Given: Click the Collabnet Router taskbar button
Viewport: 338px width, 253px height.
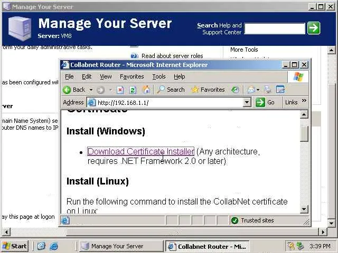Looking at the screenshot, I should click(207, 246).
